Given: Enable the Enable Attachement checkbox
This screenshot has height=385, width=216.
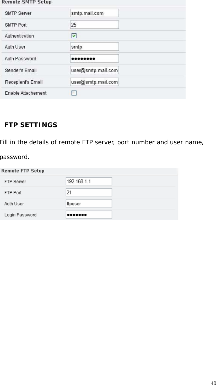Looking at the screenshot, I should click(x=74, y=93).
